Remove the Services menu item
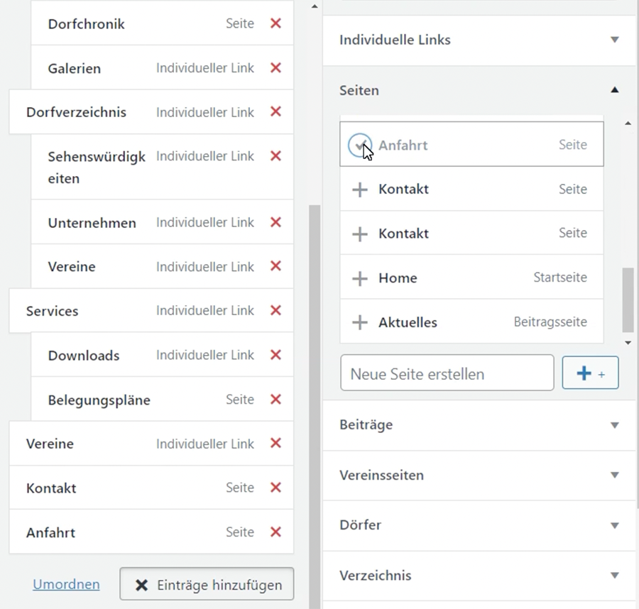Viewport: 639px width, 609px height. pos(275,311)
